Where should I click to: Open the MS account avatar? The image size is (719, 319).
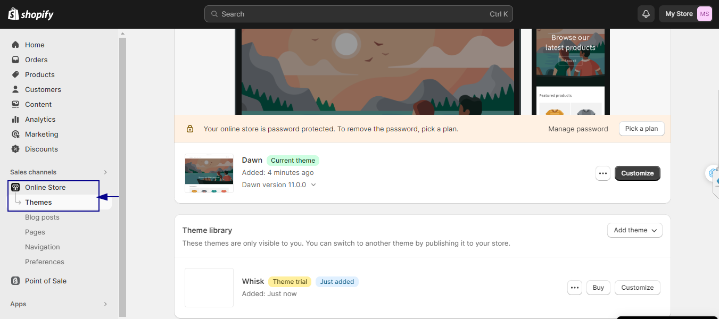(705, 14)
